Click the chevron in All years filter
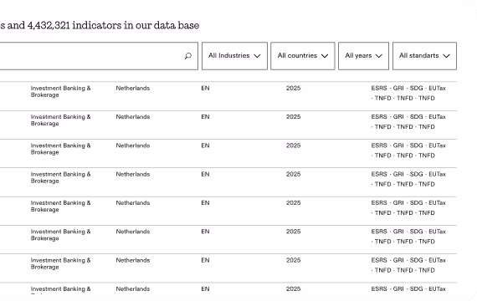The height and width of the screenshot is (301, 477). click(x=379, y=56)
